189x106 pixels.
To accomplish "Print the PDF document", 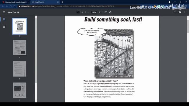I will point(180,12).
